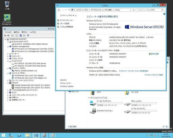Image resolution: width=173 pixels, height=138 pixels.
Task: Select DVD RW ドライブ (E:) in Explorer
Action: click(101, 111)
